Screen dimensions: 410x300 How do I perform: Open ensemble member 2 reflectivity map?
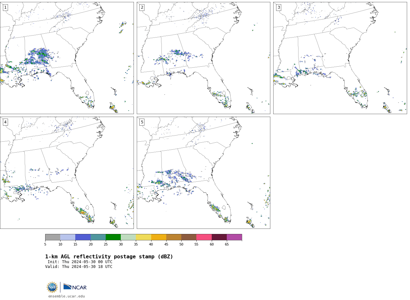tap(203, 58)
